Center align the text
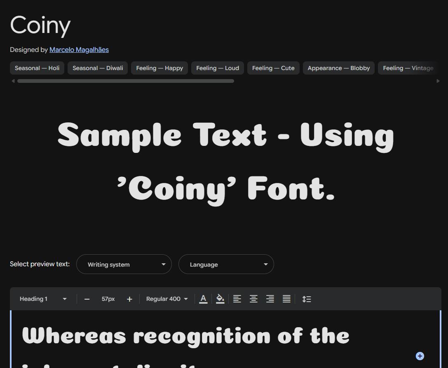The height and width of the screenshot is (368, 448). (x=254, y=299)
